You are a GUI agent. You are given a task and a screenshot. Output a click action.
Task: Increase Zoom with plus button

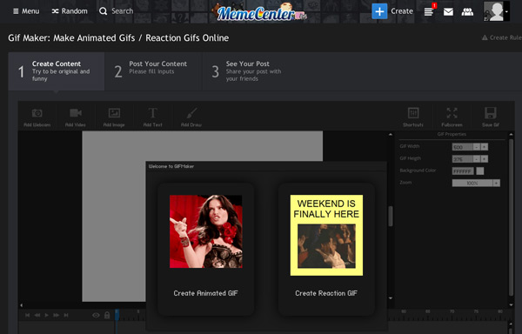click(497, 183)
